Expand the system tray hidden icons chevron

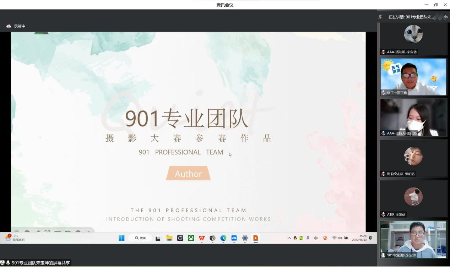pos(289,238)
